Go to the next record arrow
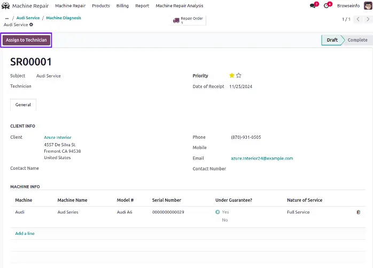373x268 pixels. [367, 19]
